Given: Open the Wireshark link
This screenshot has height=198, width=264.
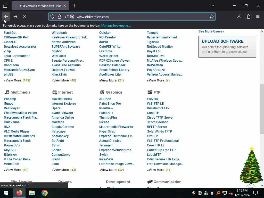Looking at the screenshot, I should (x=59, y=33).
